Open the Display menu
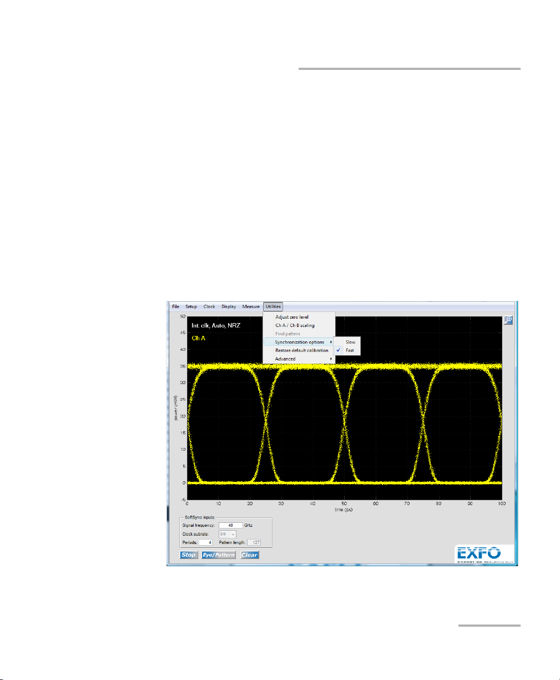 click(229, 306)
